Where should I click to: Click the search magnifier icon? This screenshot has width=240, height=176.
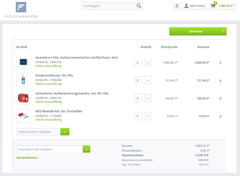tap(139, 6)
